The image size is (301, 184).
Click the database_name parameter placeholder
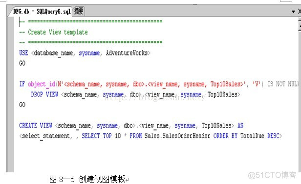tap(53, 53)
